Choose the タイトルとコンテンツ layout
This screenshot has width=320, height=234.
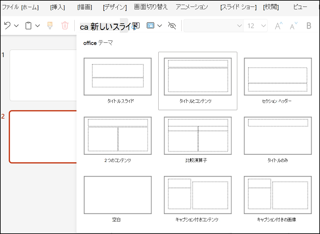pos(198,81)
